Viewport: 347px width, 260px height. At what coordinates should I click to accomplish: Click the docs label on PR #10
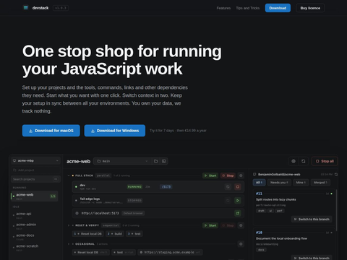tap(261, 250)
